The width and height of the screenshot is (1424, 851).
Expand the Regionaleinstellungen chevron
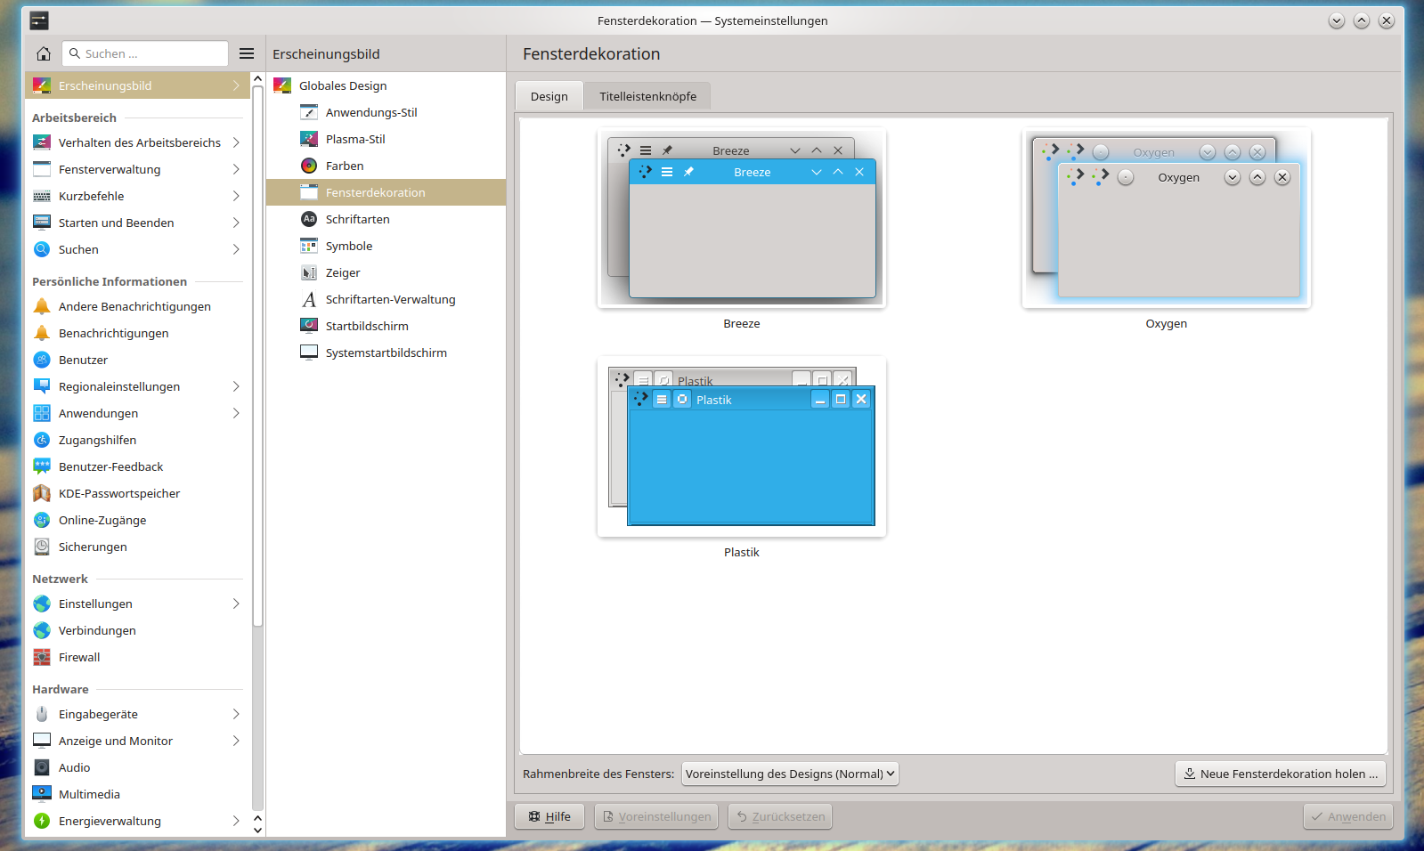[236, 386]
